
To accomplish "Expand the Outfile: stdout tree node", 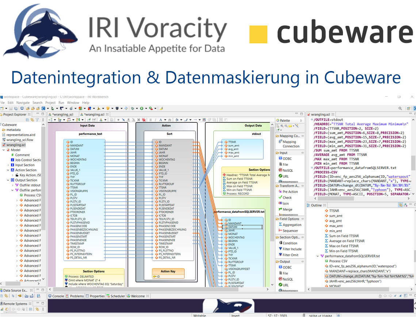I will (12, 185).
